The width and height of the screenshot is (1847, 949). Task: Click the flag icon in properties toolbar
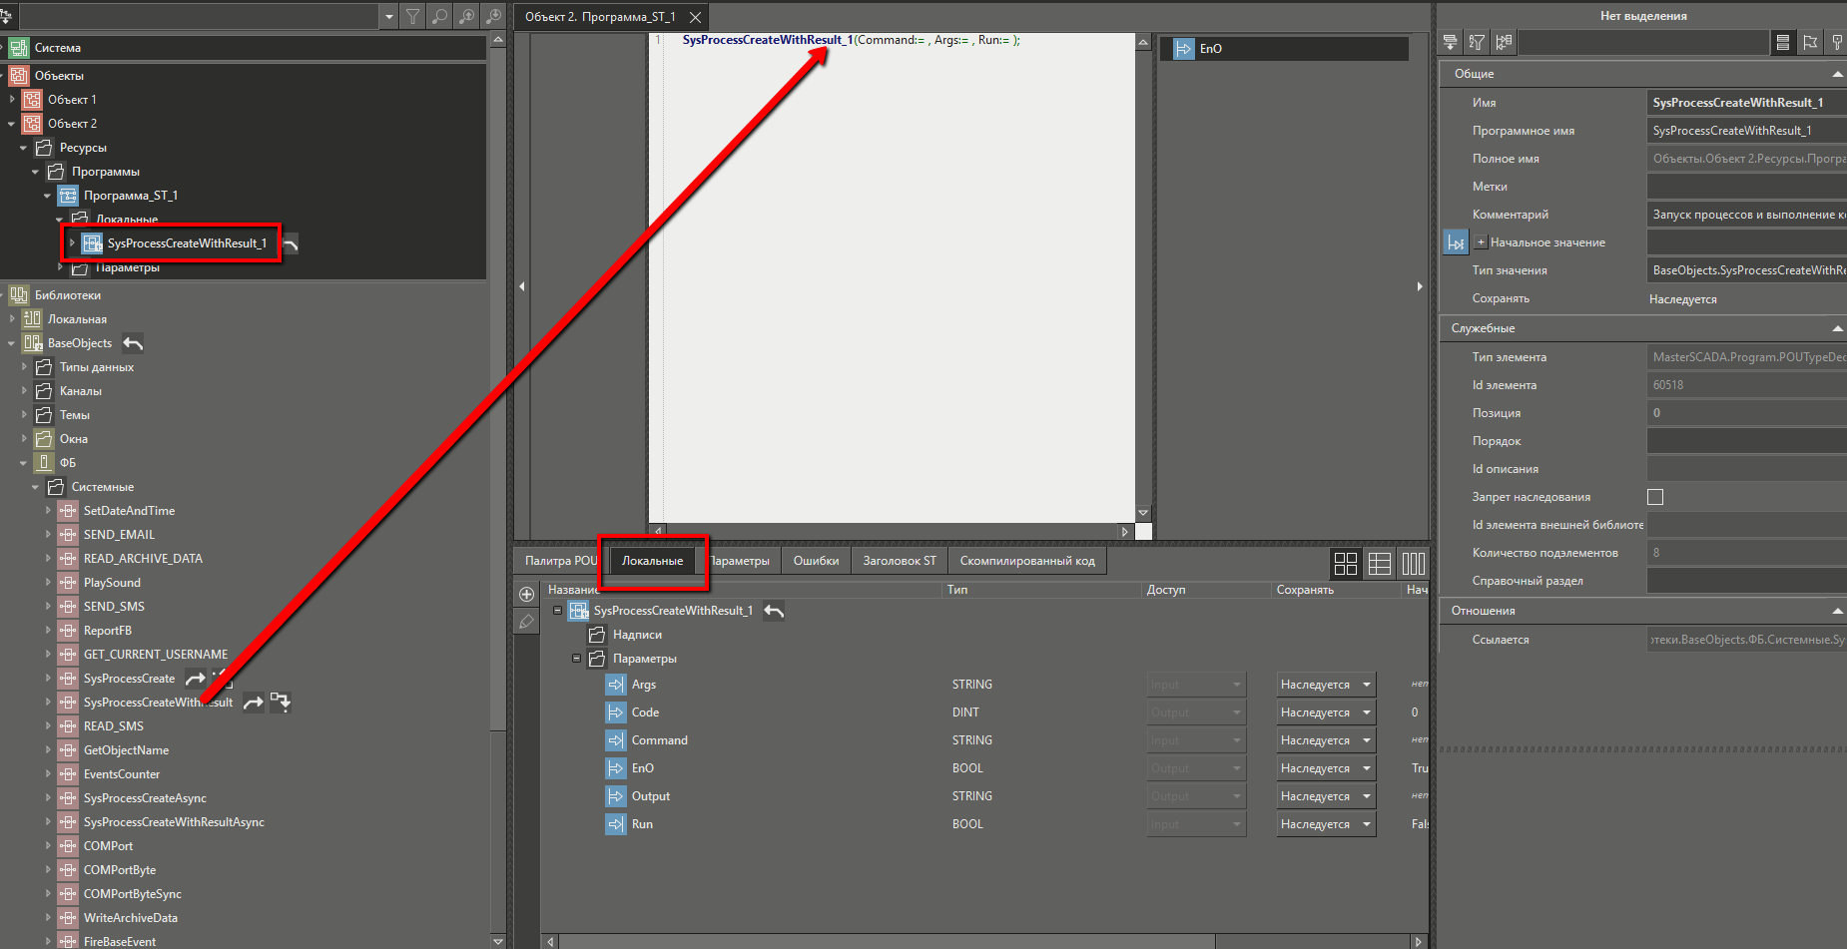pyautogui.click(x=1810, y=42)
